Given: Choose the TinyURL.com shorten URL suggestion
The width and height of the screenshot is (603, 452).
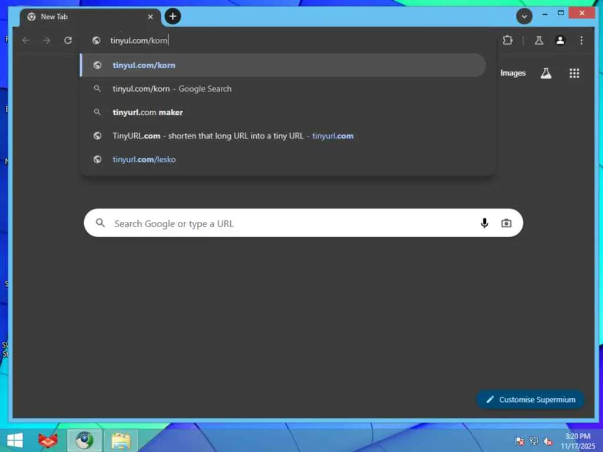Looking at the screenshot, I should pyautogui.click(x=283, y=136).
